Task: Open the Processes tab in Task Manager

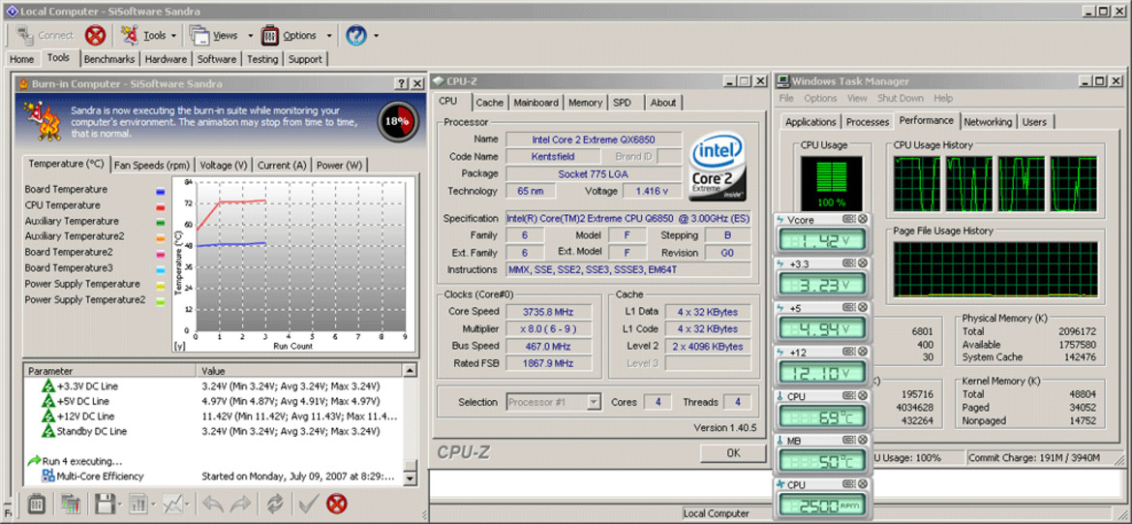Action: click(x=867, y=122)
